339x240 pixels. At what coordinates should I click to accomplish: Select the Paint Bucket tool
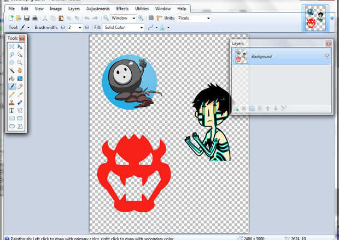(11, 79)
